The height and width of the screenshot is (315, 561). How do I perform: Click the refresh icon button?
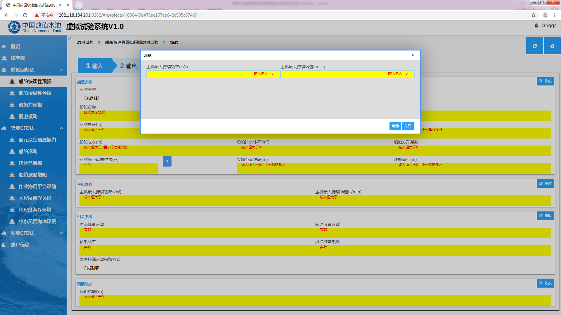tap(534, 46)
